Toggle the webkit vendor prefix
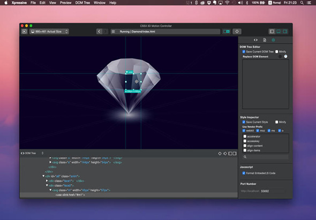This screenshot has height=220, width=316. click(x=244, y=131)
